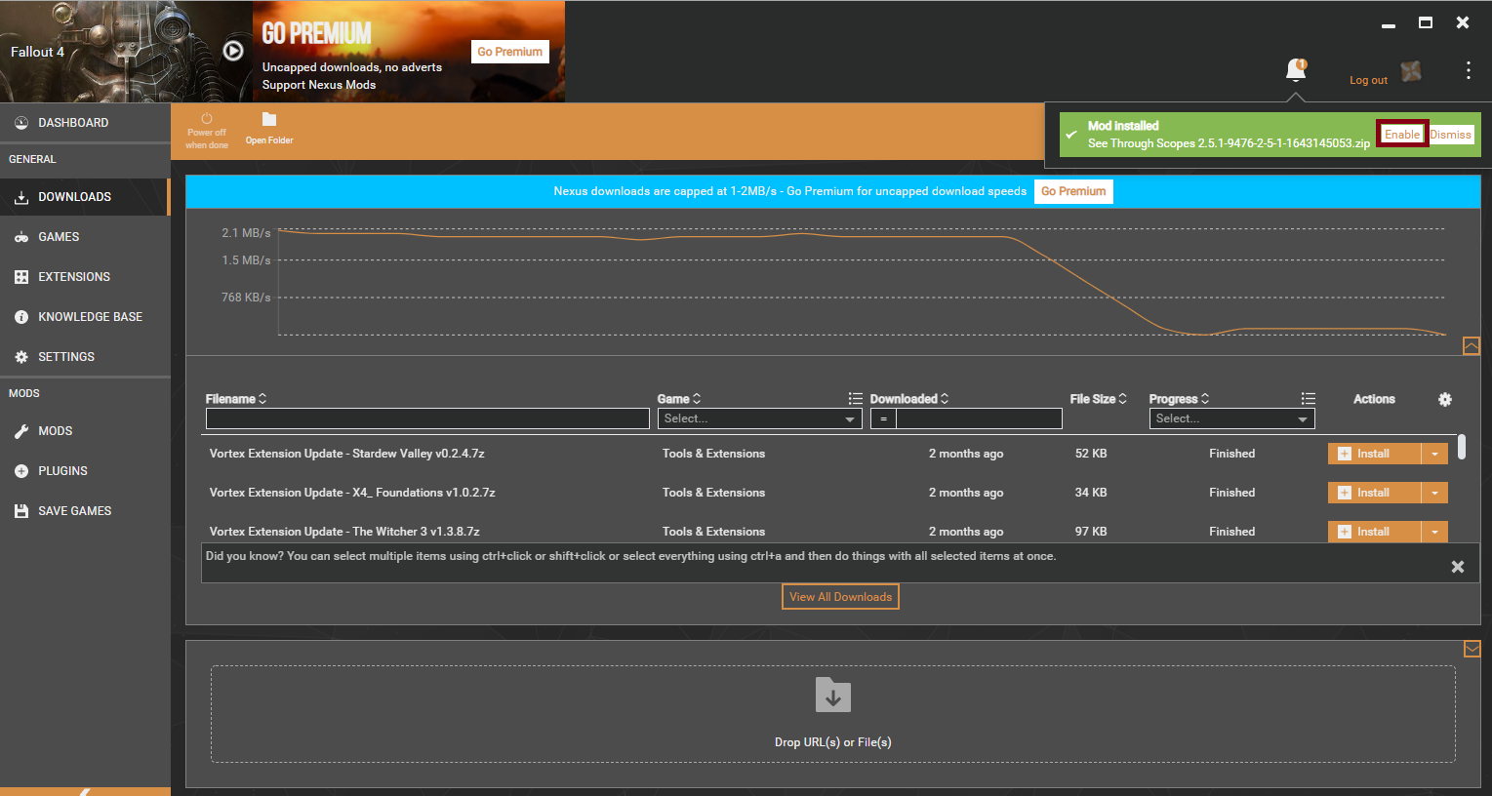1492x796 pixels.
Task: Open the Settings page
Action: [85, 357]
